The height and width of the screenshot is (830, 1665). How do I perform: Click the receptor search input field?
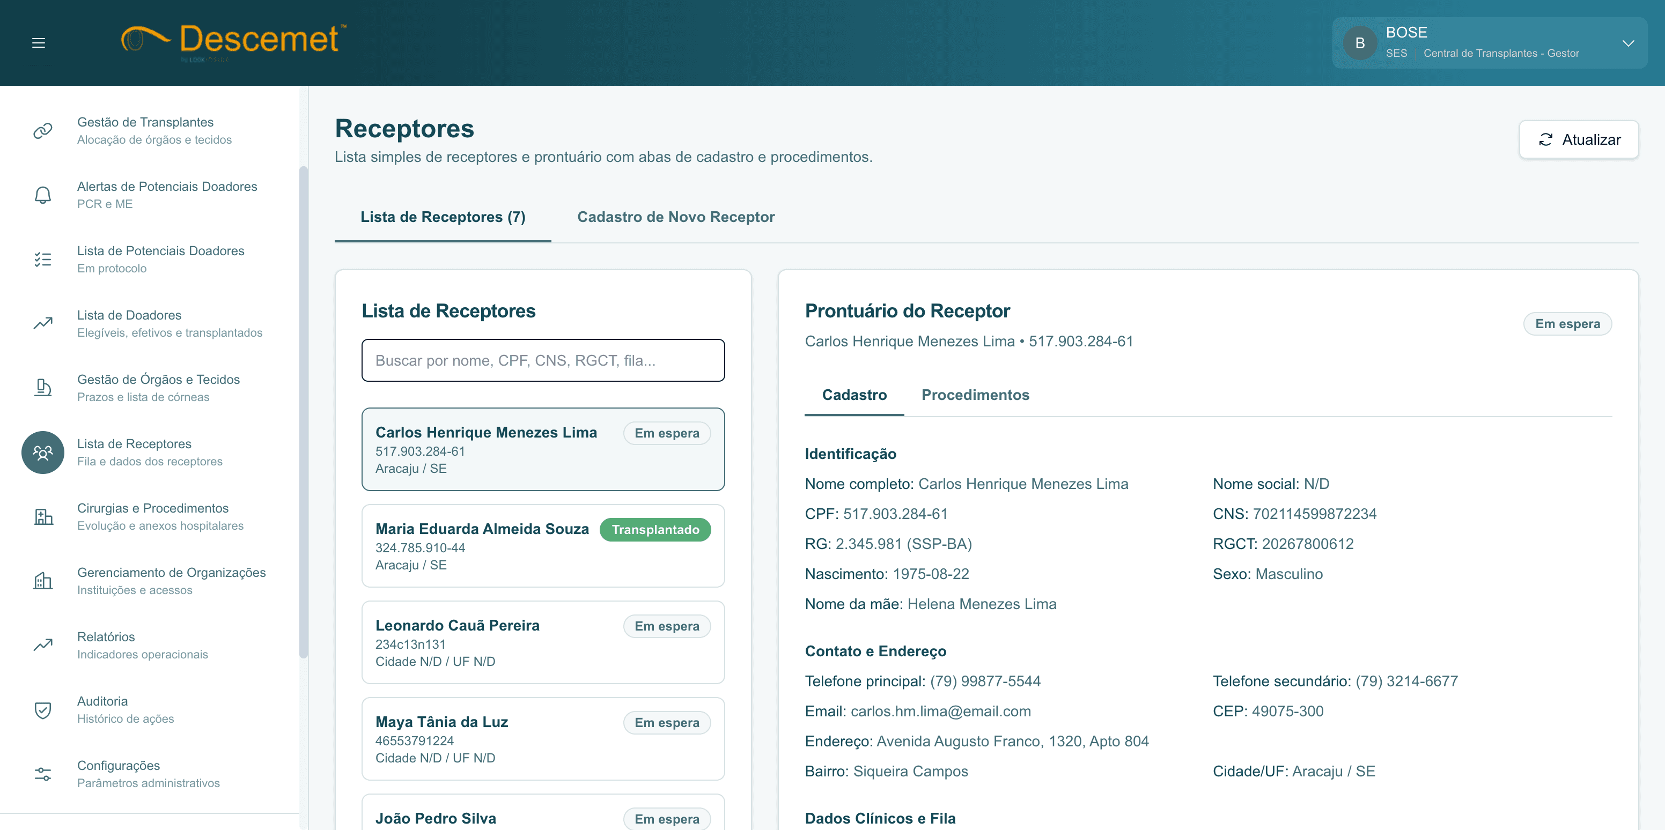pyautogui.click(x=542, y=360)
